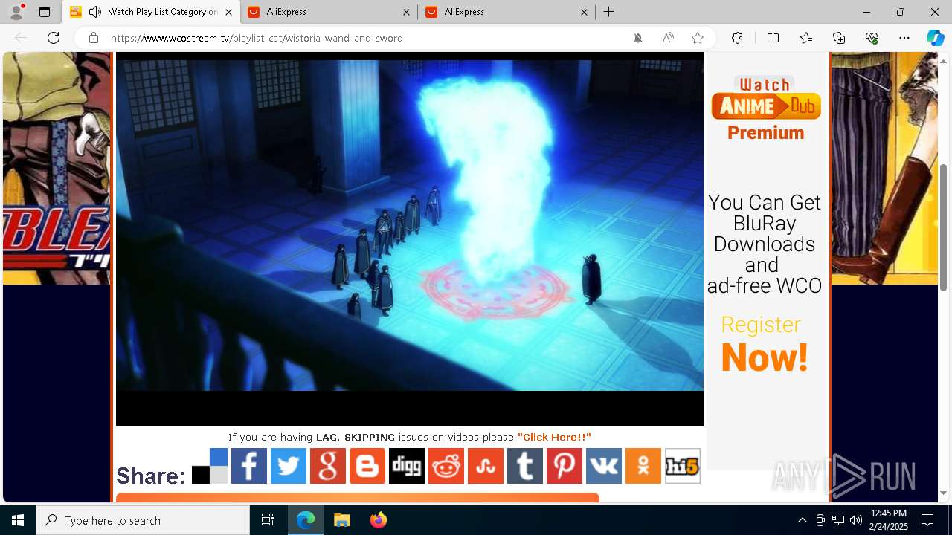The height and width of the screenshot is (535, 952).
Task: Share on Facebook
Action: [x=249, y=466]
